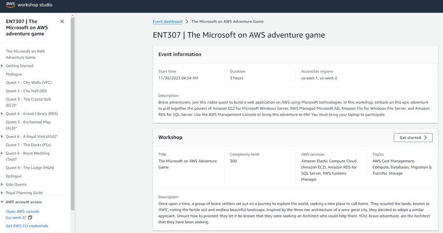Viewport: 443px width, 233px height.
Task: Click the breadcrumb chevron separator
Action: pyautogui.click(x=187, y=21)
